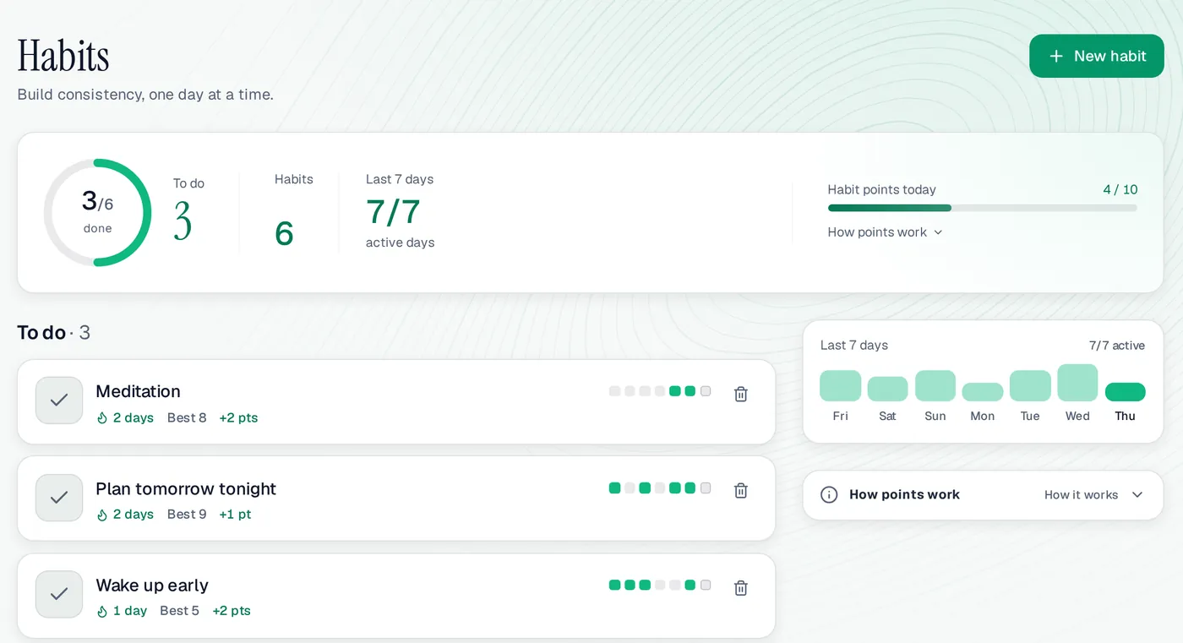Click the Habits count 6
Screen dimensions: 1183x643
(284, 233)
